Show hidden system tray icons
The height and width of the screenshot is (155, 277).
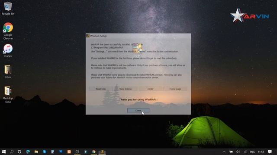(x=224, y=152)
